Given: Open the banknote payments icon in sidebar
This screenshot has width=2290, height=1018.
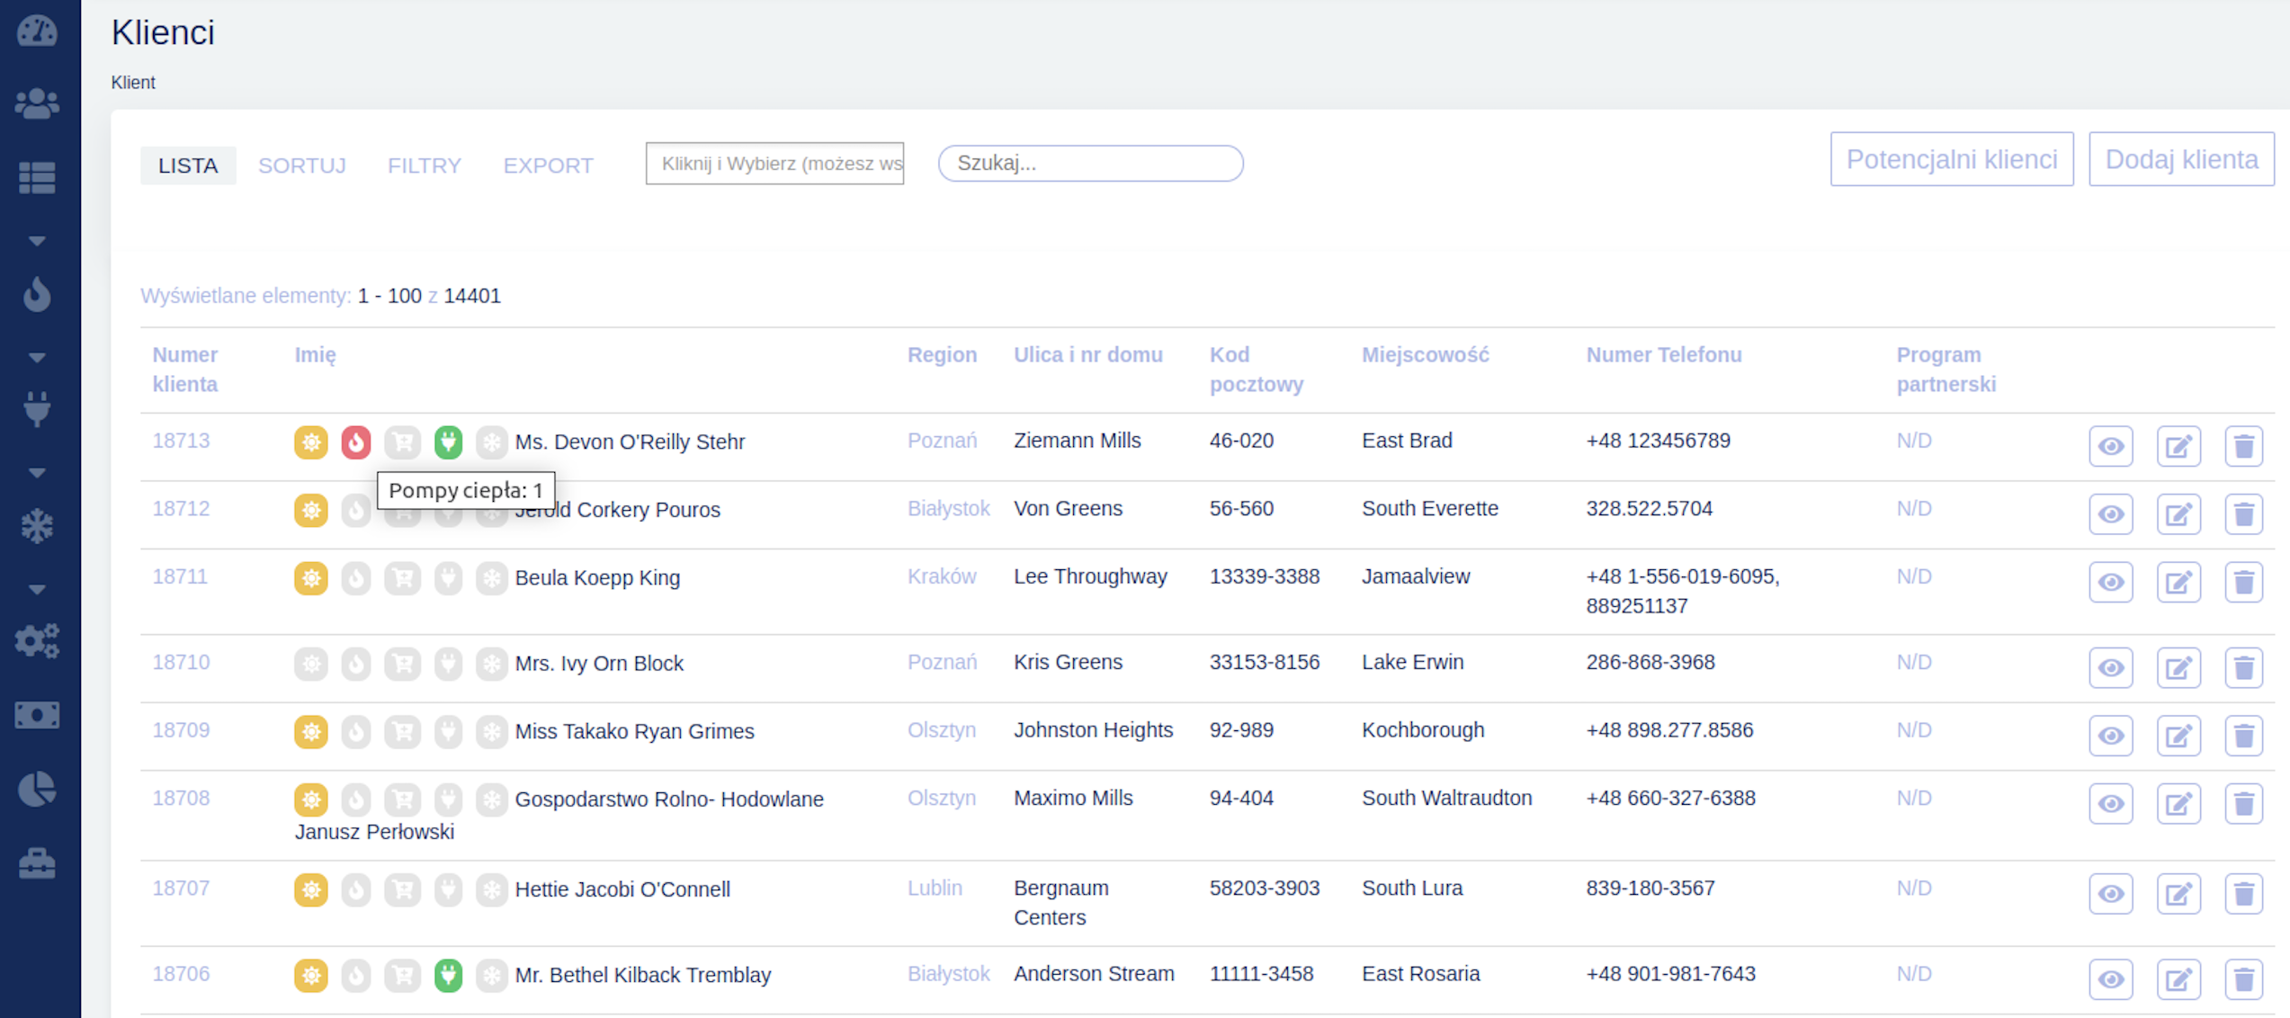Looking at the screenshot, I should (37, 715).
